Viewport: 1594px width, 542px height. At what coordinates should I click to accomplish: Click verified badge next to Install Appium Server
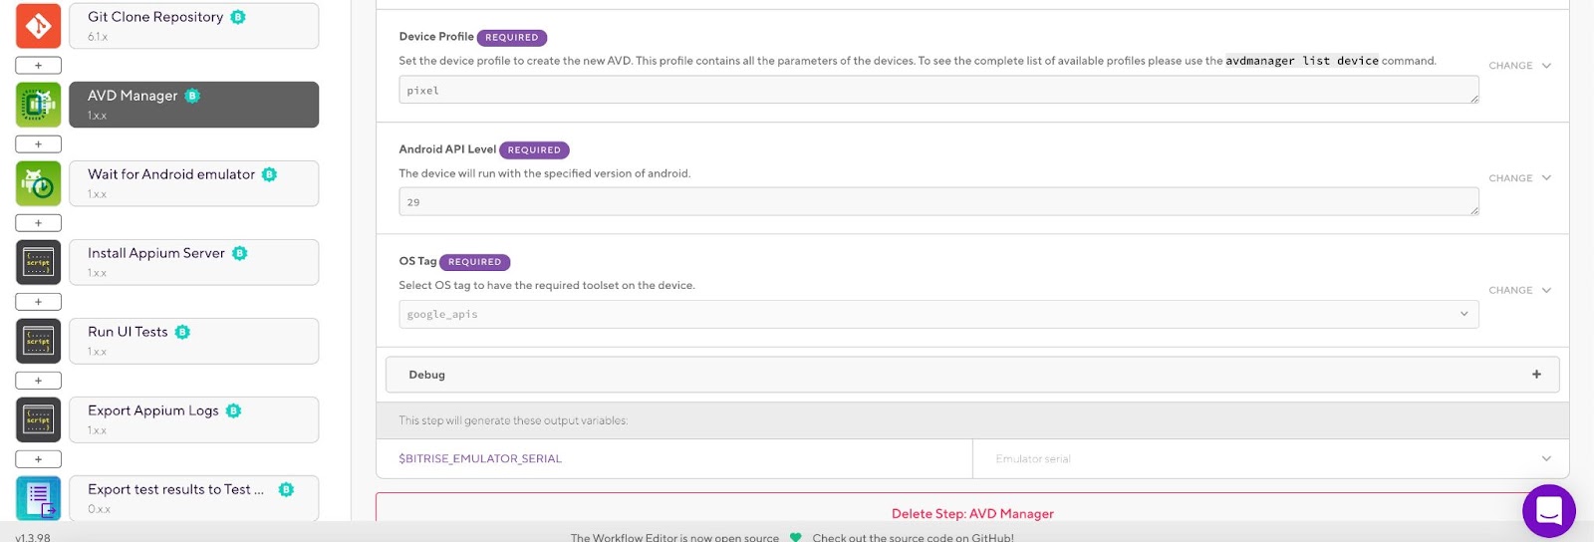coord(239,253)
